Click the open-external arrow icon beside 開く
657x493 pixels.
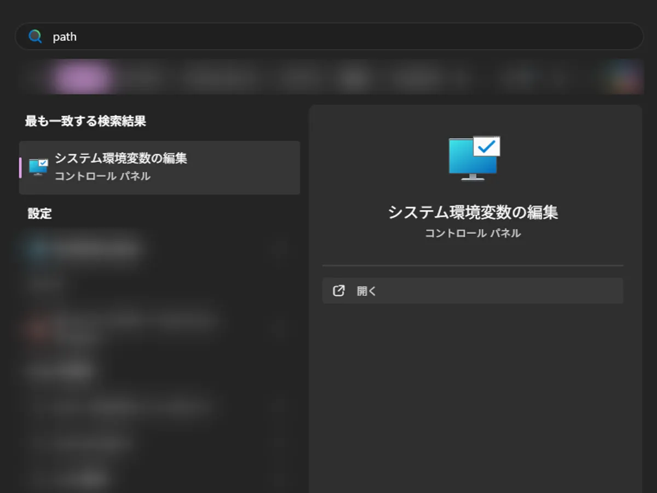coord(339,291)
